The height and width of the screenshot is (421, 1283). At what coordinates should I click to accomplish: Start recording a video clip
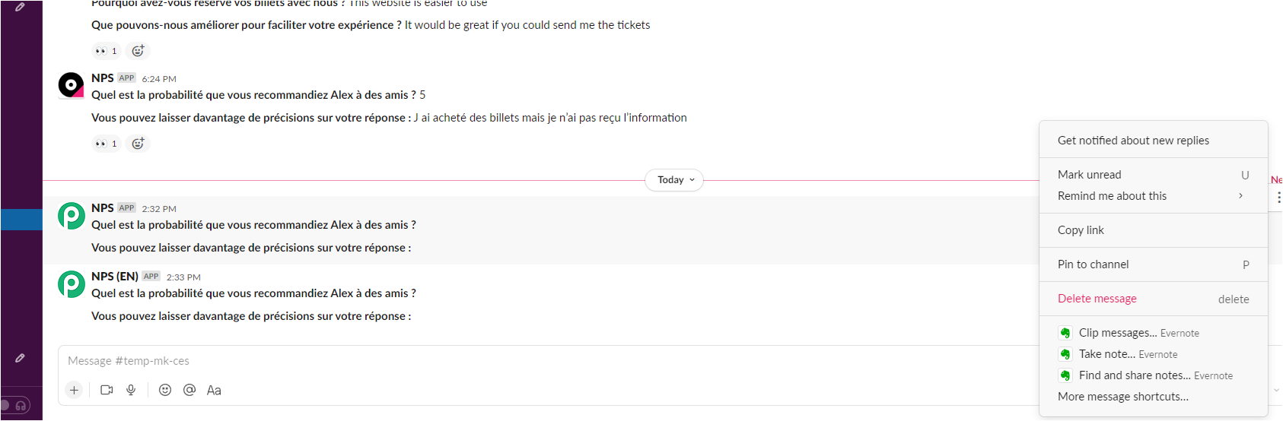(107, 390)
